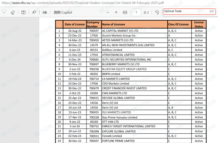
Task: Click the page number input field
Action: 136,12
